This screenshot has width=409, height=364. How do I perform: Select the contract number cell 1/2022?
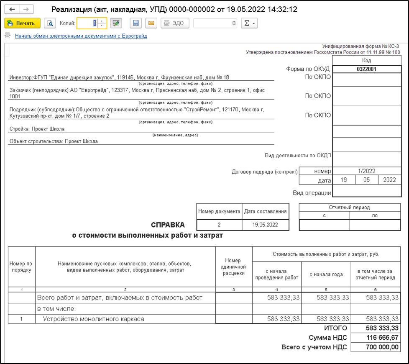click(x=366, y=171)
